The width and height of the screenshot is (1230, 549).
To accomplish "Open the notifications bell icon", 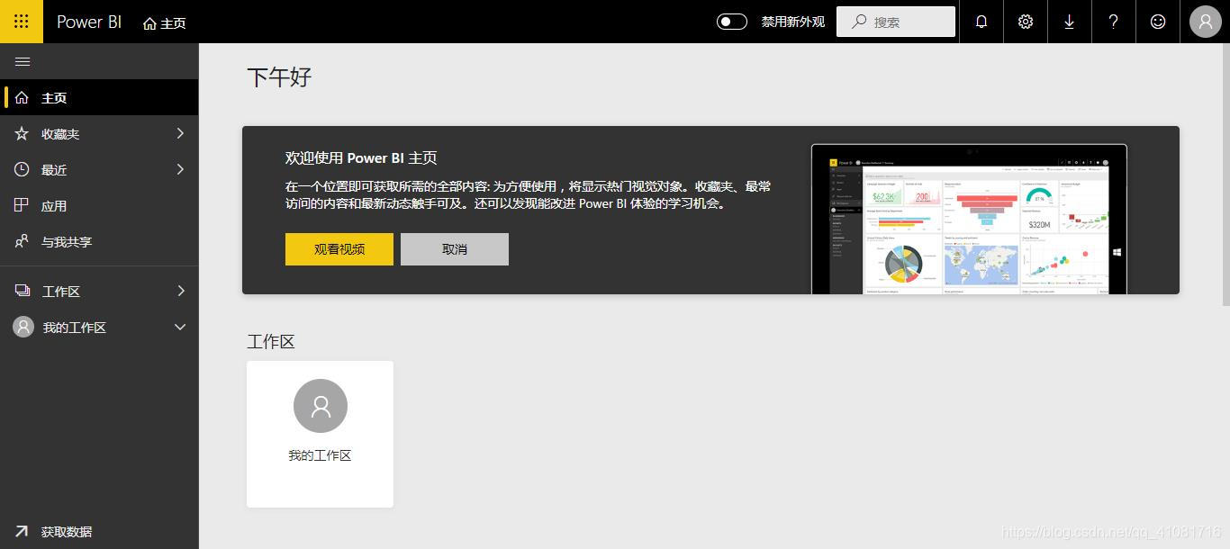I will click(x=981, y=22).
